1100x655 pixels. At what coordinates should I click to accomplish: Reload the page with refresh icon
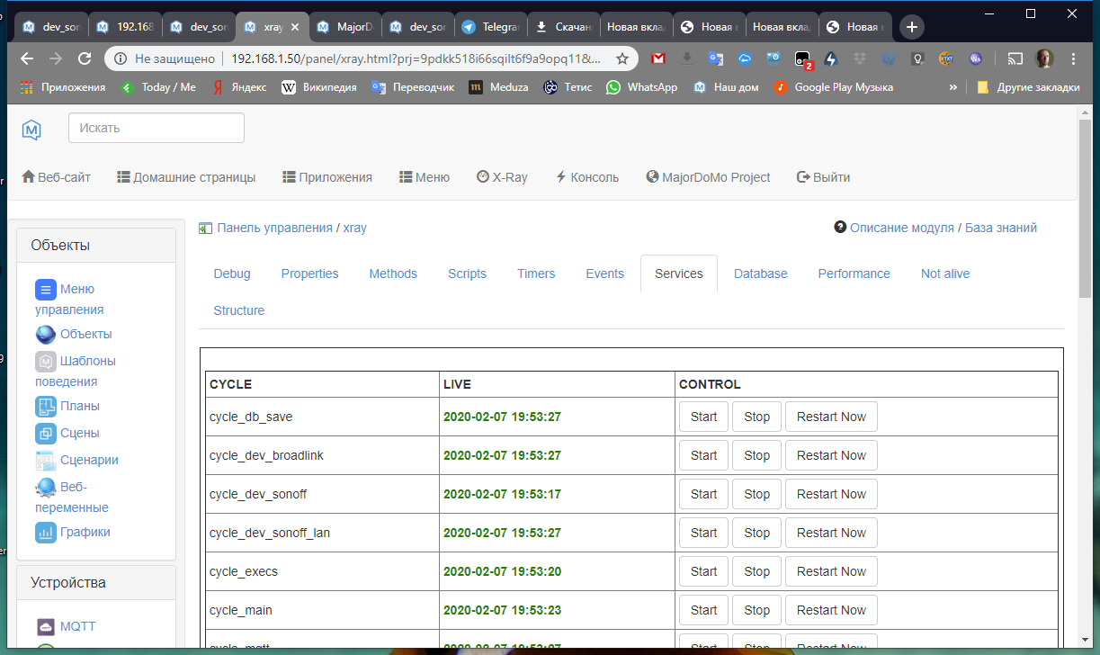click(85, 58)
